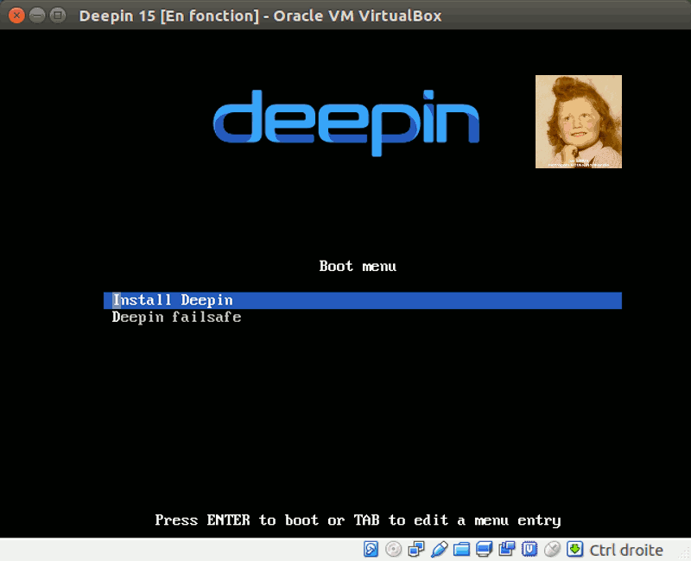Click the portrait photo thumbnail
This screenshot has width=691, height=561.
(x=579, y=122)
